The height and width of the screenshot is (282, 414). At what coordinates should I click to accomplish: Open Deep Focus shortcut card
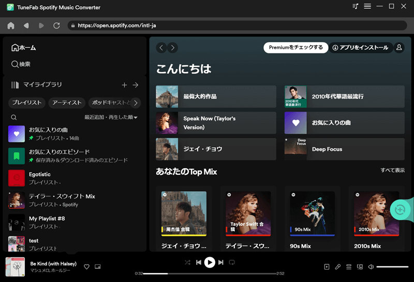(344, 149)
